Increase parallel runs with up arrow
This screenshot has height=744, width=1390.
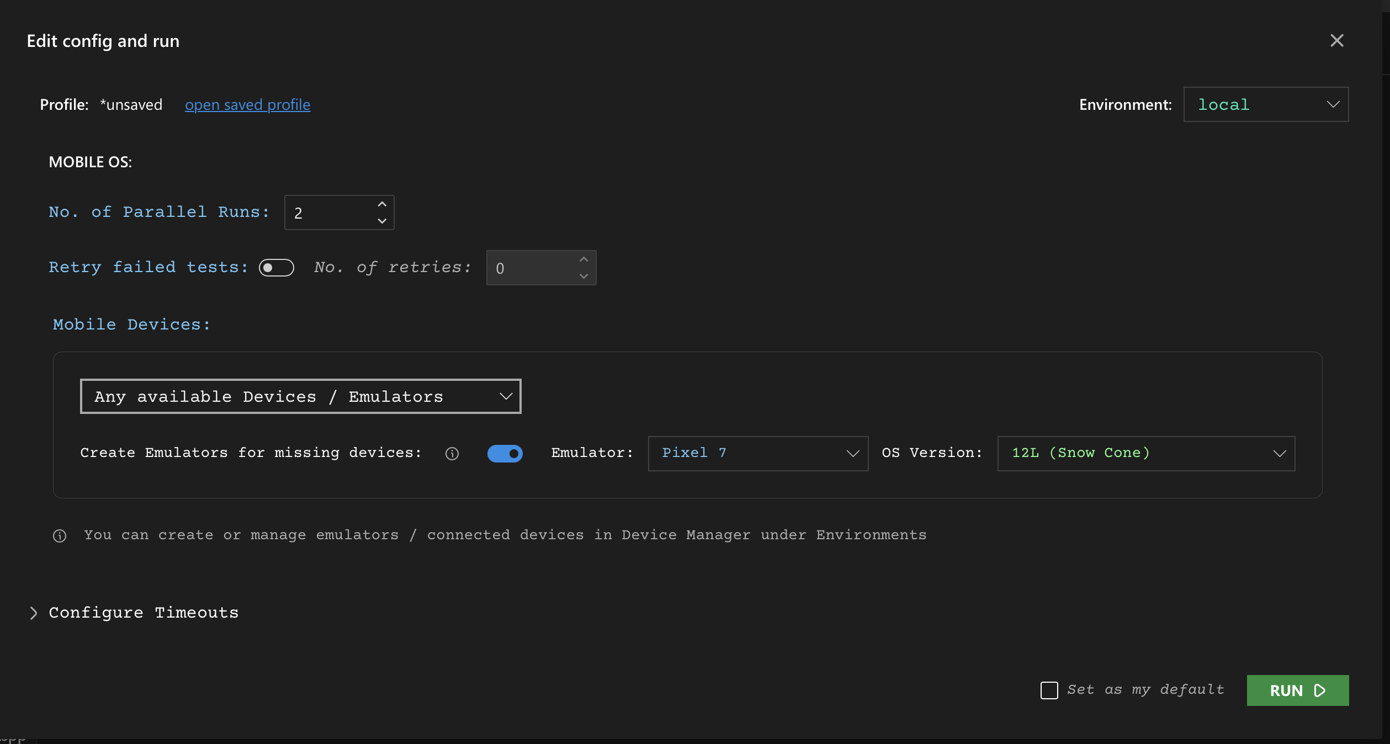point(382,204)
